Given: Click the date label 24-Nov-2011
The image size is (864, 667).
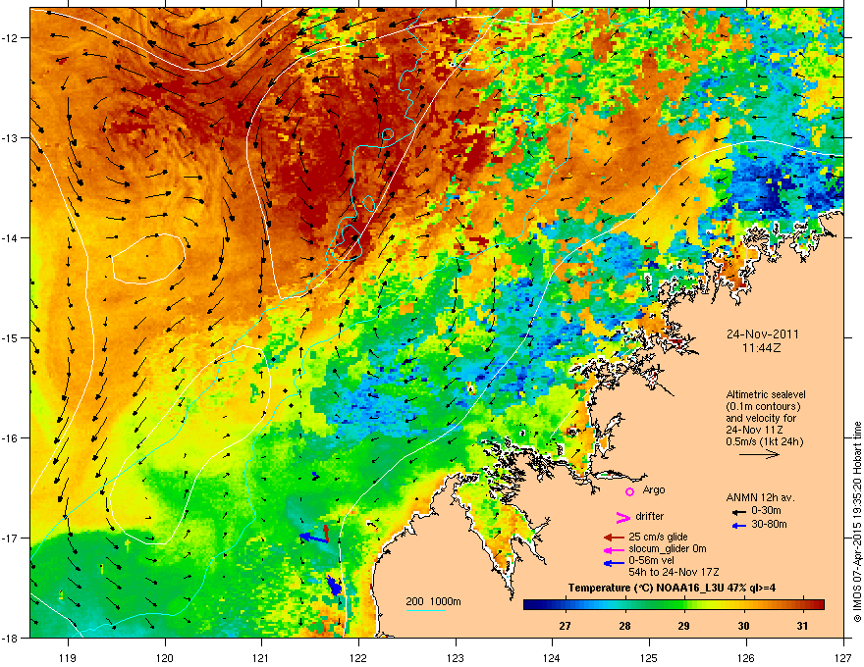Looking at the screenshot, I should pyautogui.click(x=762, y=334).
